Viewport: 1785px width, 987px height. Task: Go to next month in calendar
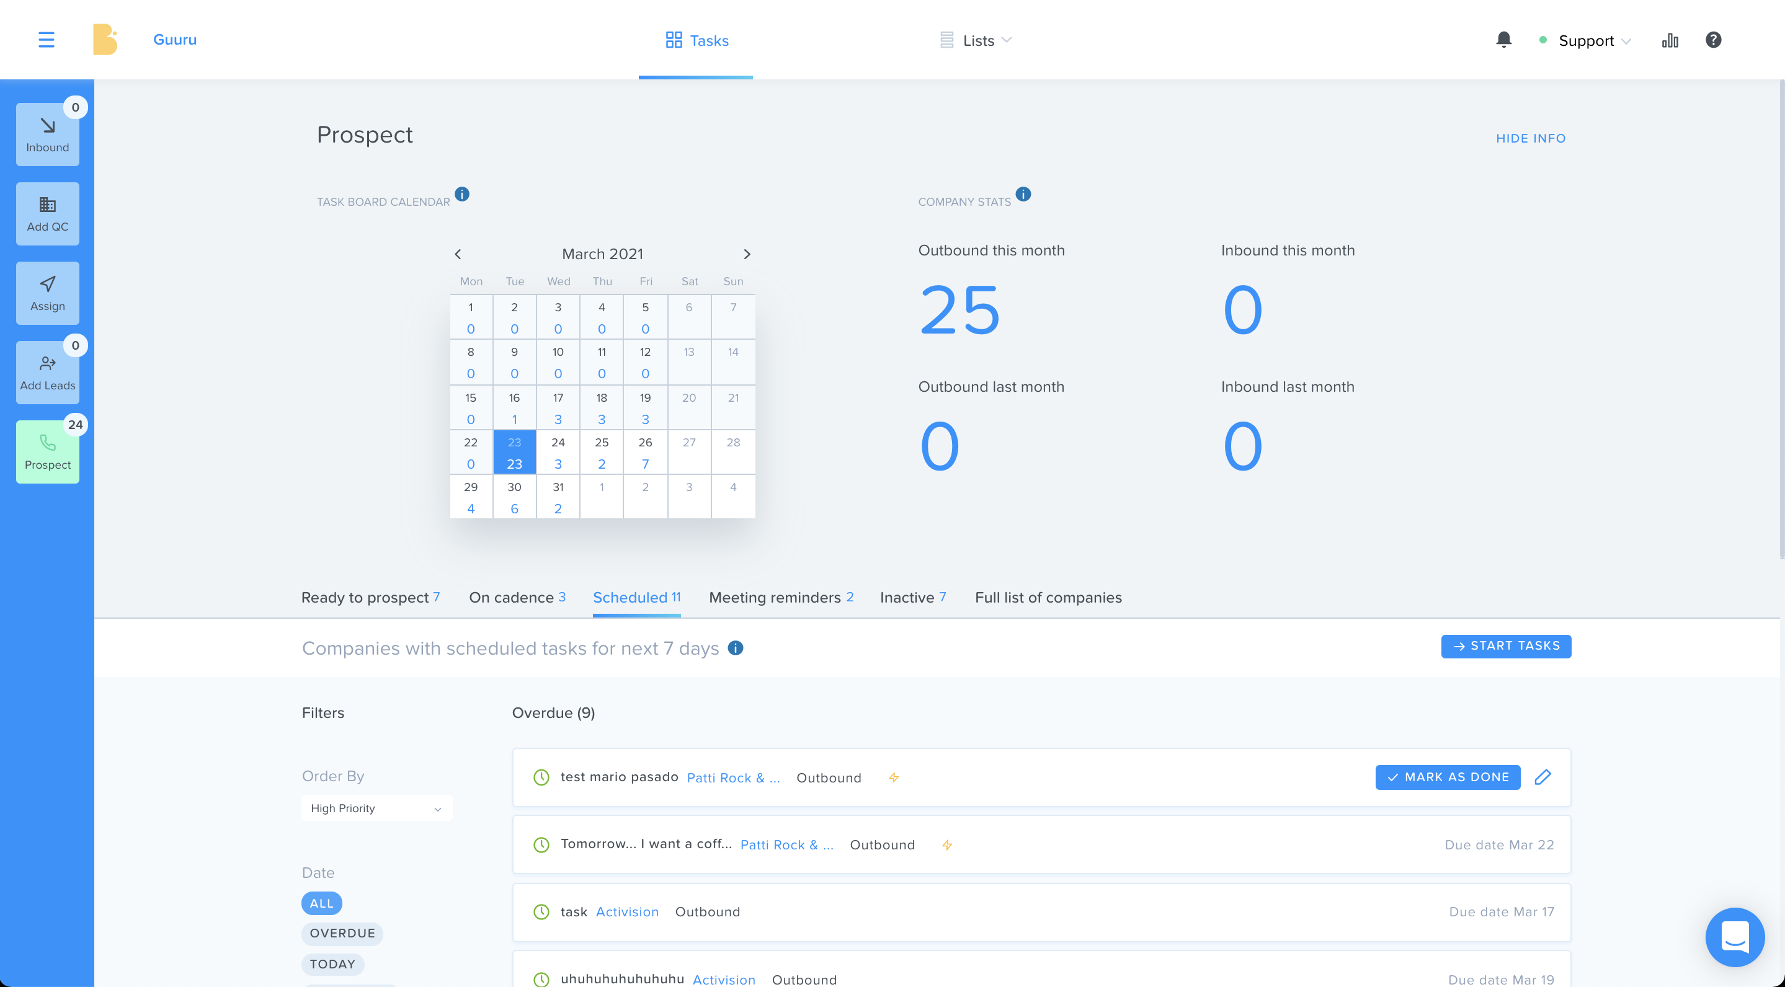pos(746,254)
